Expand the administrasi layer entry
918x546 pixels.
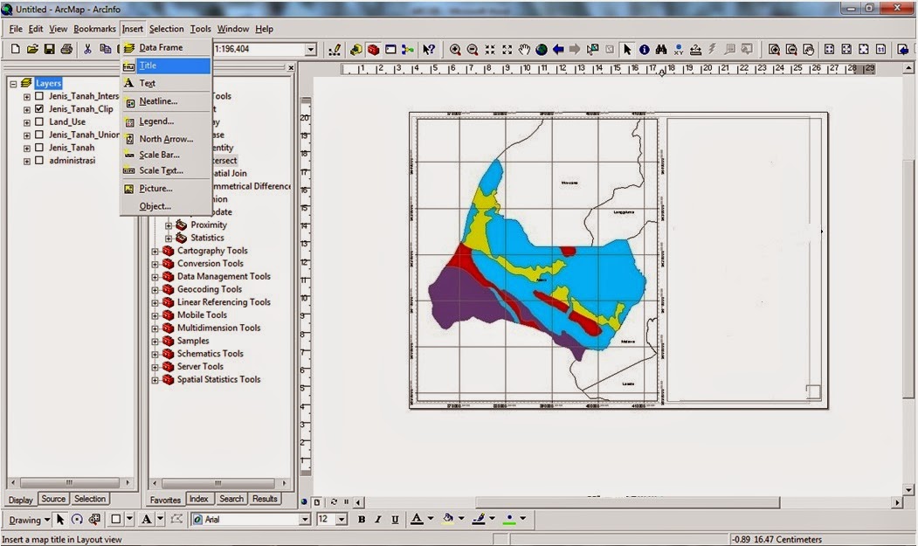[x=26, y=161]
